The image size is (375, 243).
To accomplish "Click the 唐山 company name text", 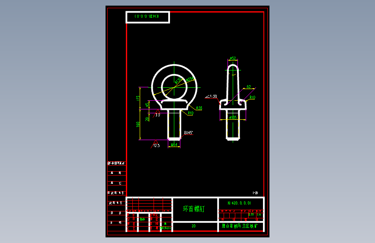I will pyautogui.click(x=239, y=226).
